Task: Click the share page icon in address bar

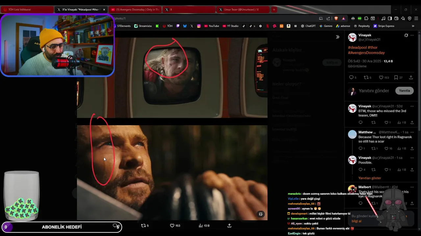Action: pyautogui.click(x=328, y=18)
